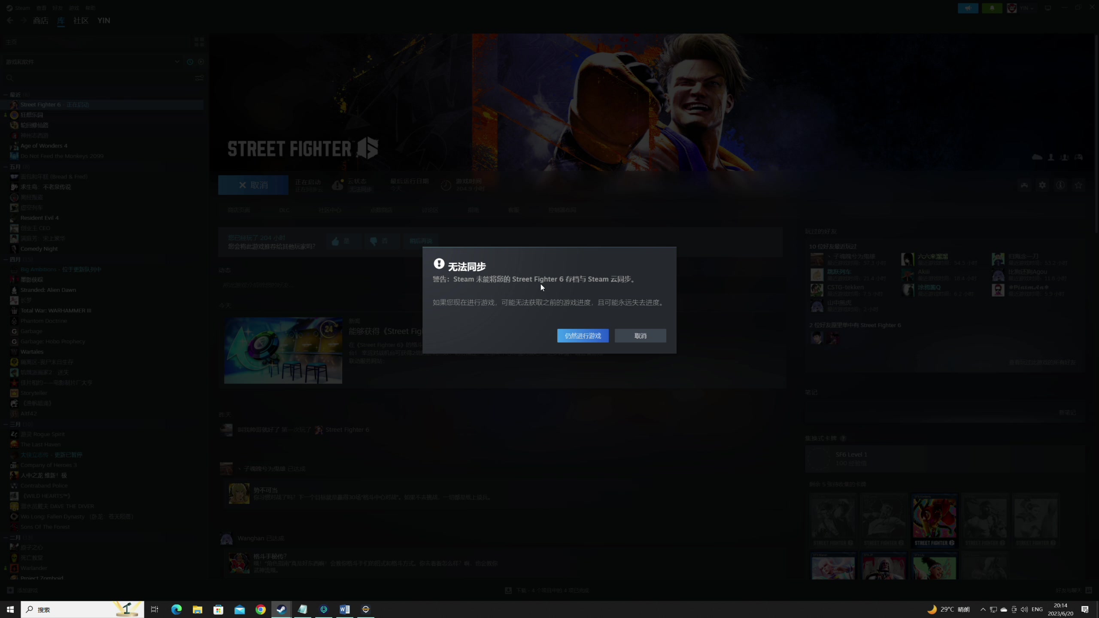The image size is (1099, 618).
Task: Open '好友与聊天' at bottom right
Action: tap(1074, 591)
